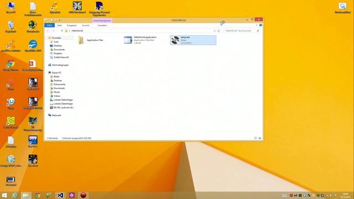This screenshot has width=354, height=199.
Task: Open Downloads under Favoriten
Action: 59,49
